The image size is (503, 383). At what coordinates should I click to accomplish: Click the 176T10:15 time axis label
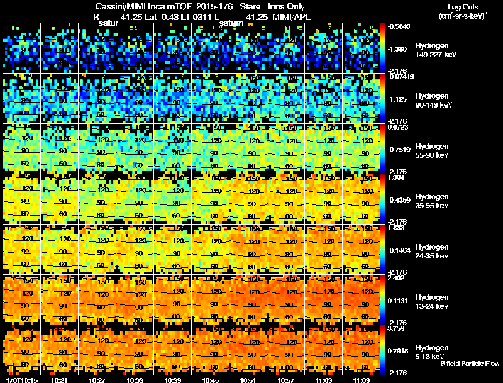click(22, 380)
